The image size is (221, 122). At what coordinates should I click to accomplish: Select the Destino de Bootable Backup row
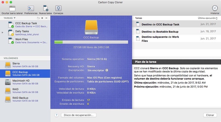click(177, 31)
